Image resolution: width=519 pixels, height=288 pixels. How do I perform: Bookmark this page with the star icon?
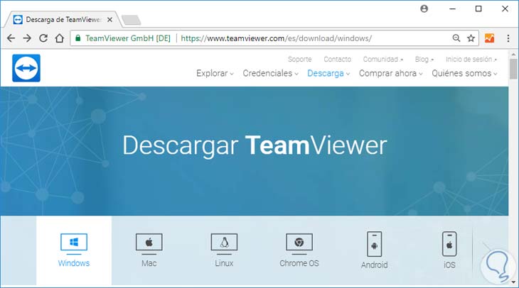click(471, 38)
